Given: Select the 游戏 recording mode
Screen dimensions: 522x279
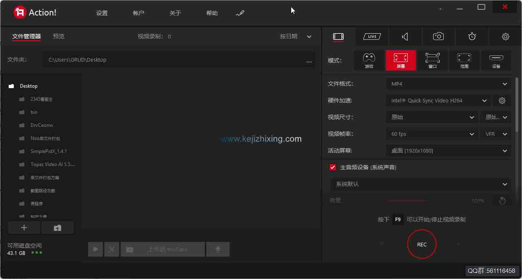Looking at the screenshot, I should (369, 60).
